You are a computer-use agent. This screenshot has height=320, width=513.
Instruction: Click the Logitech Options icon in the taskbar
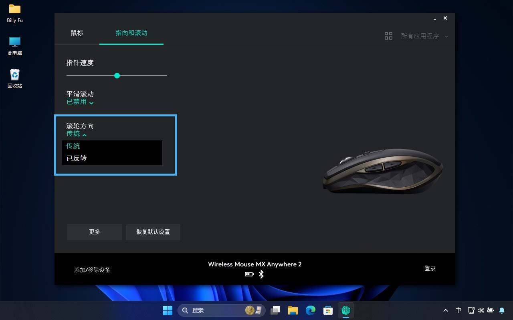click(x=346, y=310)
